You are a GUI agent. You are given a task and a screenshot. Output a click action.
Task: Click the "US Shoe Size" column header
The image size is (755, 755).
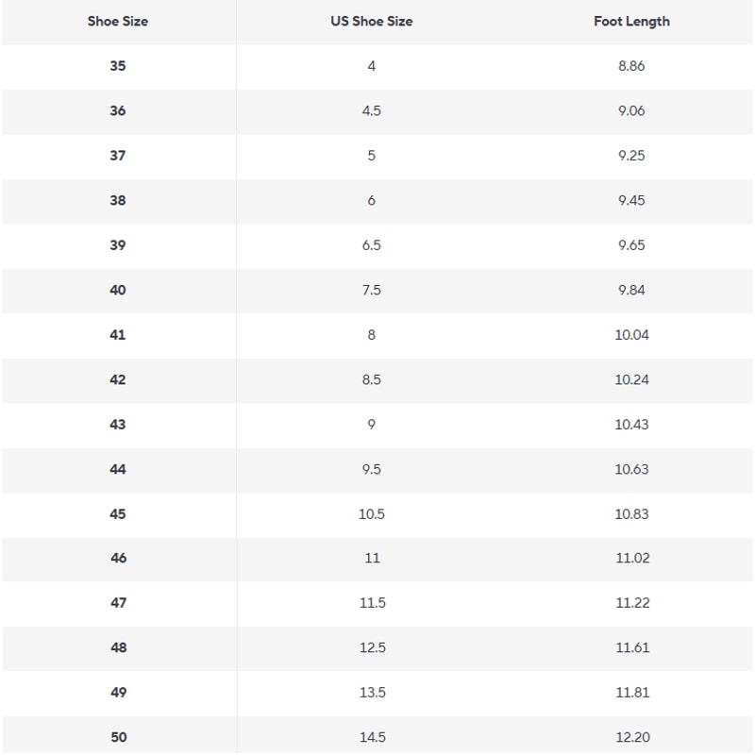(x=371, y=21)
